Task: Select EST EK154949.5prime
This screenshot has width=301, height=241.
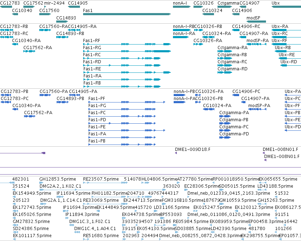Action: pos(32,193)
